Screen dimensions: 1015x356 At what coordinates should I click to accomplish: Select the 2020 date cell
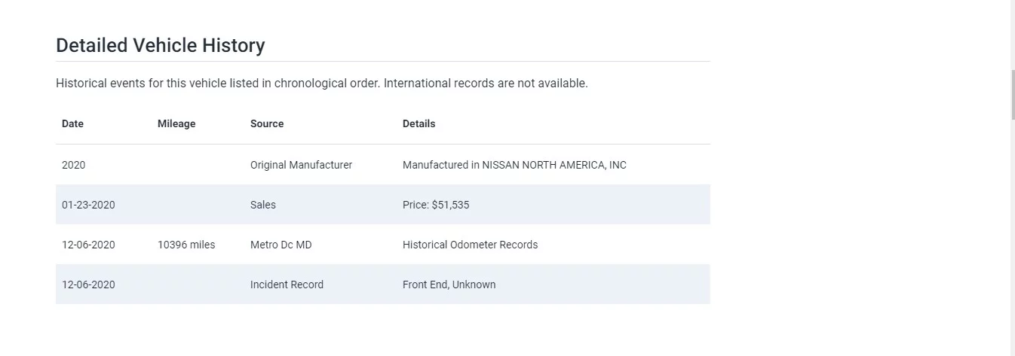coord(74,165)
